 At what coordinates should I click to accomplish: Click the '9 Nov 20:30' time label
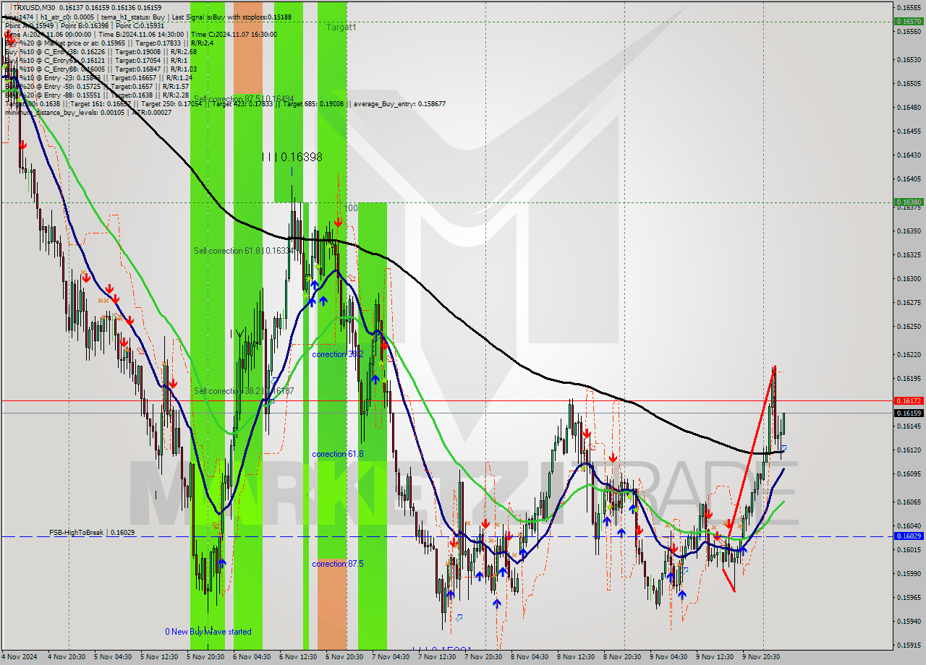click(762, 657)
